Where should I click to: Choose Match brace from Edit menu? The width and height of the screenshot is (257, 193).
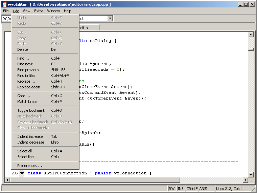point(27,102)
